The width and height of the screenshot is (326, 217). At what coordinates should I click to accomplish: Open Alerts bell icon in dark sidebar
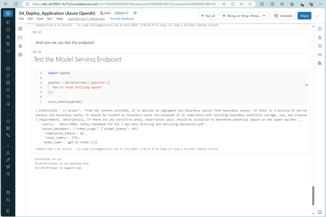coord(8,90)
